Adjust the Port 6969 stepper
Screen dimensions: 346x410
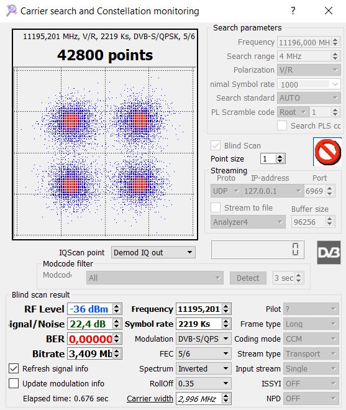click(329, 191)
